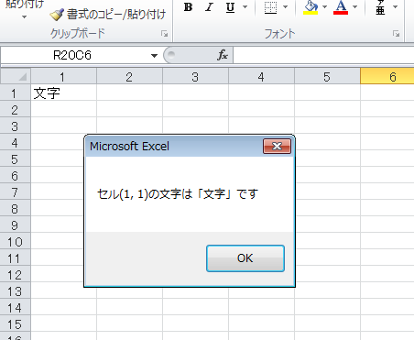The width and height of the screenshot is (414, 340).
Task: Toggle Italic formatting
Action: pyautogui.click(x=209, y=7)
